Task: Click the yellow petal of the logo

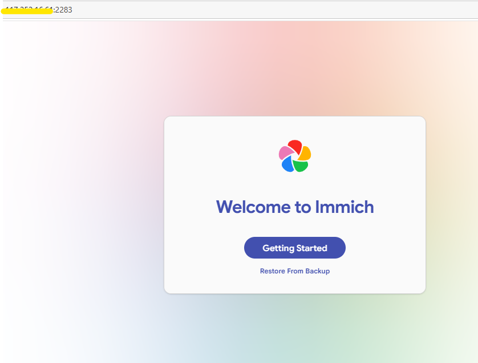Action: pyautogui.click(x=305, y=154)
